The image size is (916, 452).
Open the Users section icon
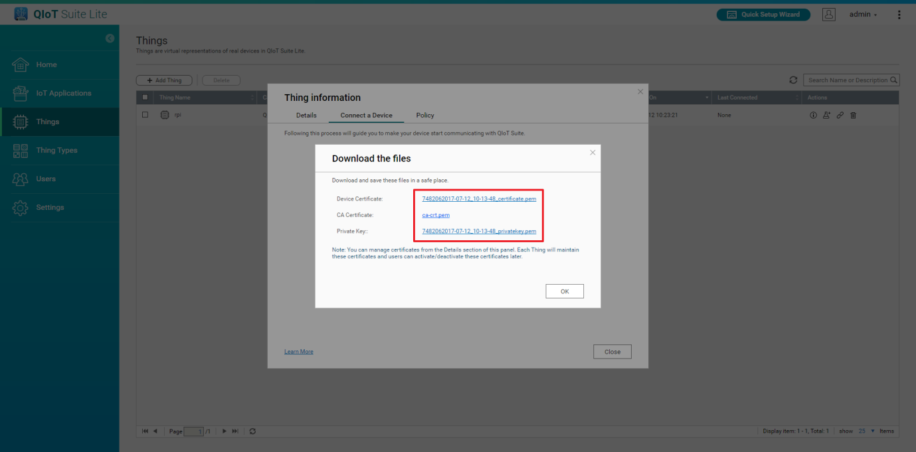[21, 179]
